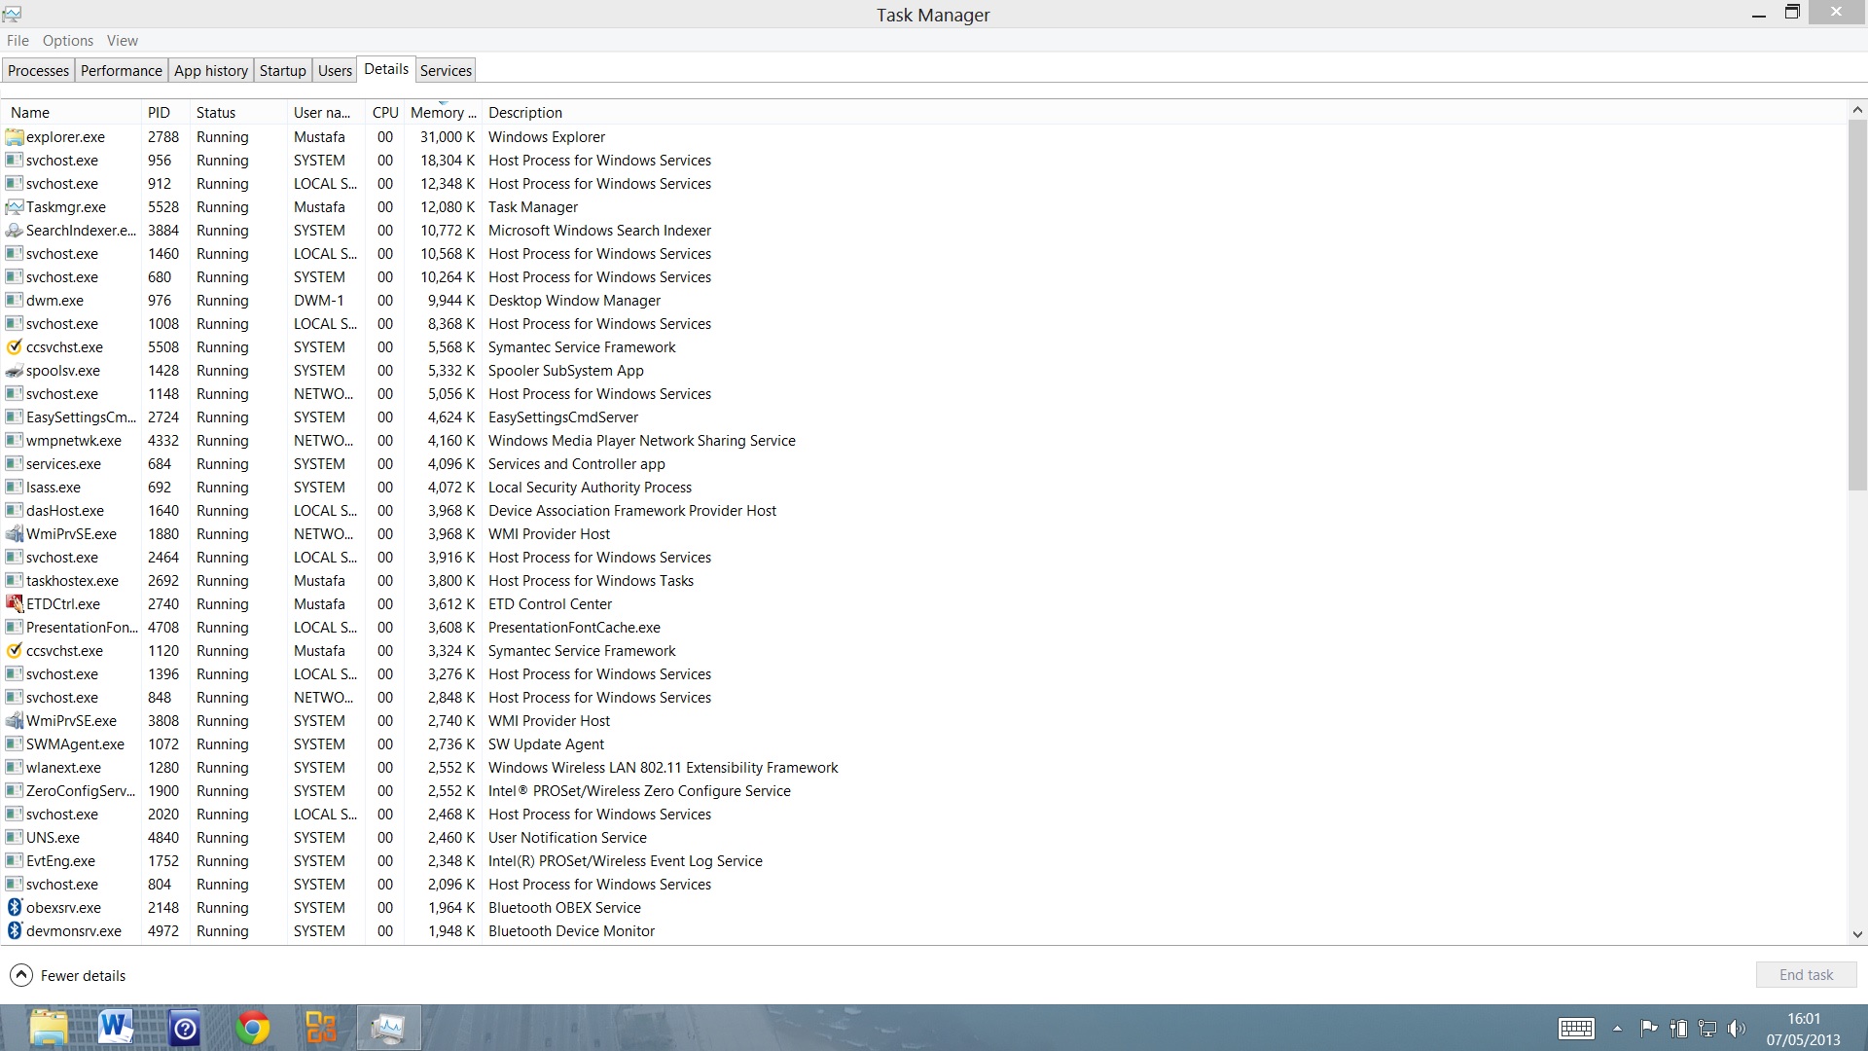Select the wlanext.exe row
This screenshot has width=1868, height=1051.
(924, 768)
